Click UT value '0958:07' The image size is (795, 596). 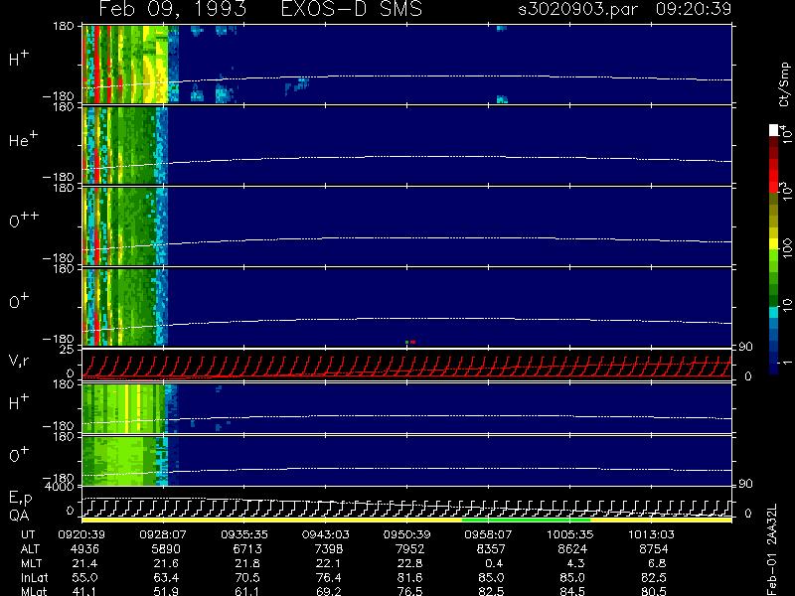[488, 534]
